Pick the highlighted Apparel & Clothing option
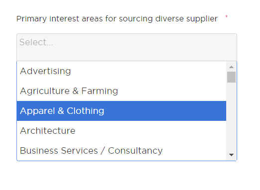The height and width of the screenshot is (190, 260). click(x=121, y=111)
